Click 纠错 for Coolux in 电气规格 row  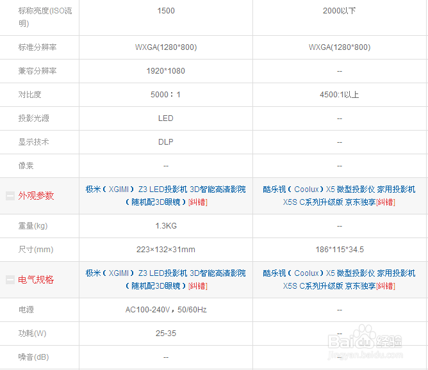point(386,286)
